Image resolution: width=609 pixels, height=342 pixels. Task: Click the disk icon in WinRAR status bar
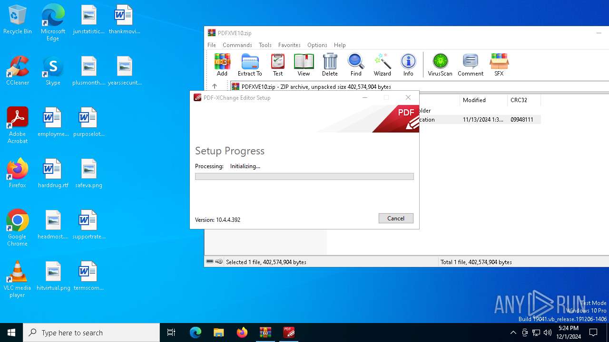210,262
